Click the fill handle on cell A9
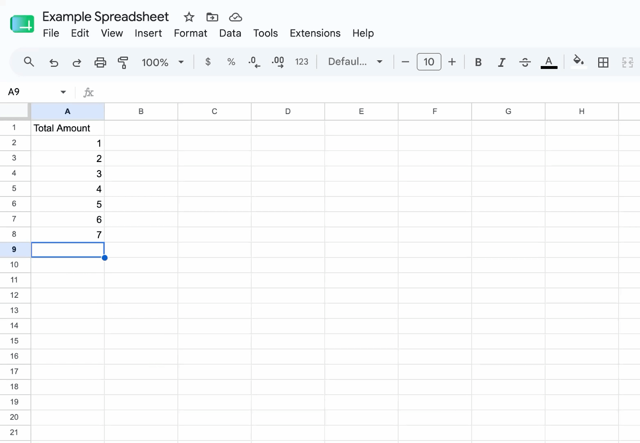 click(105, 258)
